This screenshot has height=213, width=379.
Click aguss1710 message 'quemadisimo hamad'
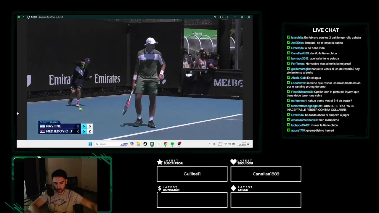coord(320,130)
